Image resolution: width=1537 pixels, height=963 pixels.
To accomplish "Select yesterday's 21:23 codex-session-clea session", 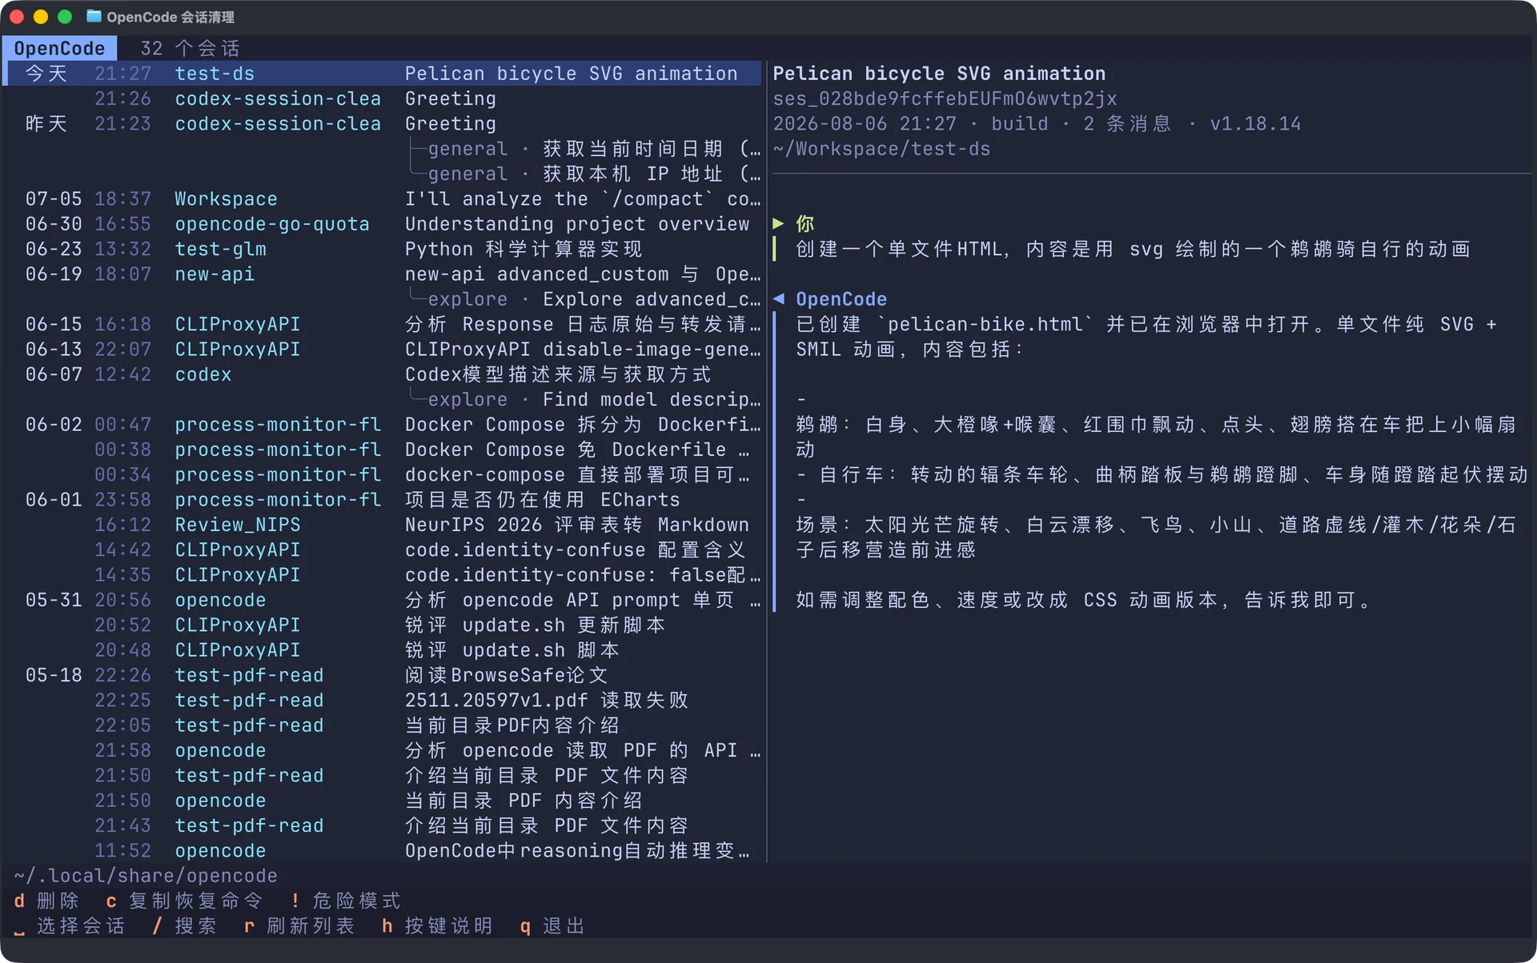I will 383,124.
